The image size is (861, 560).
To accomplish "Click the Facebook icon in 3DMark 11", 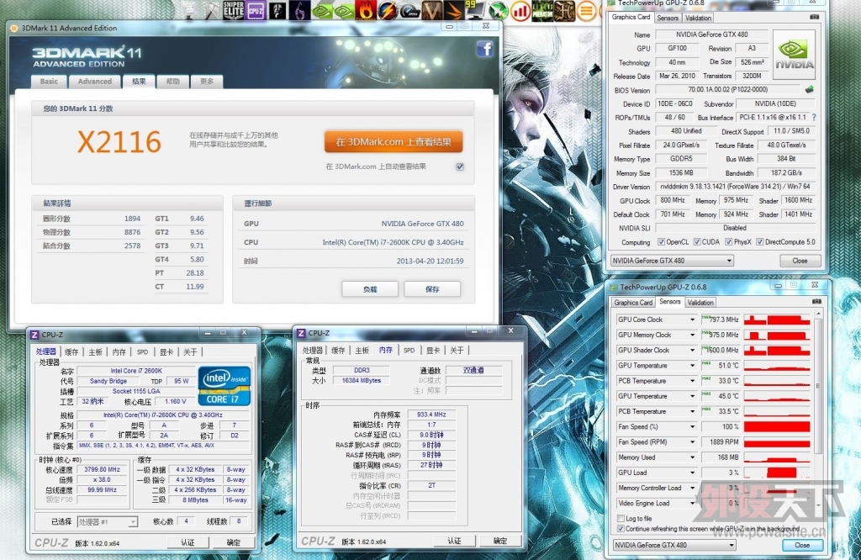I will (485, 49).
